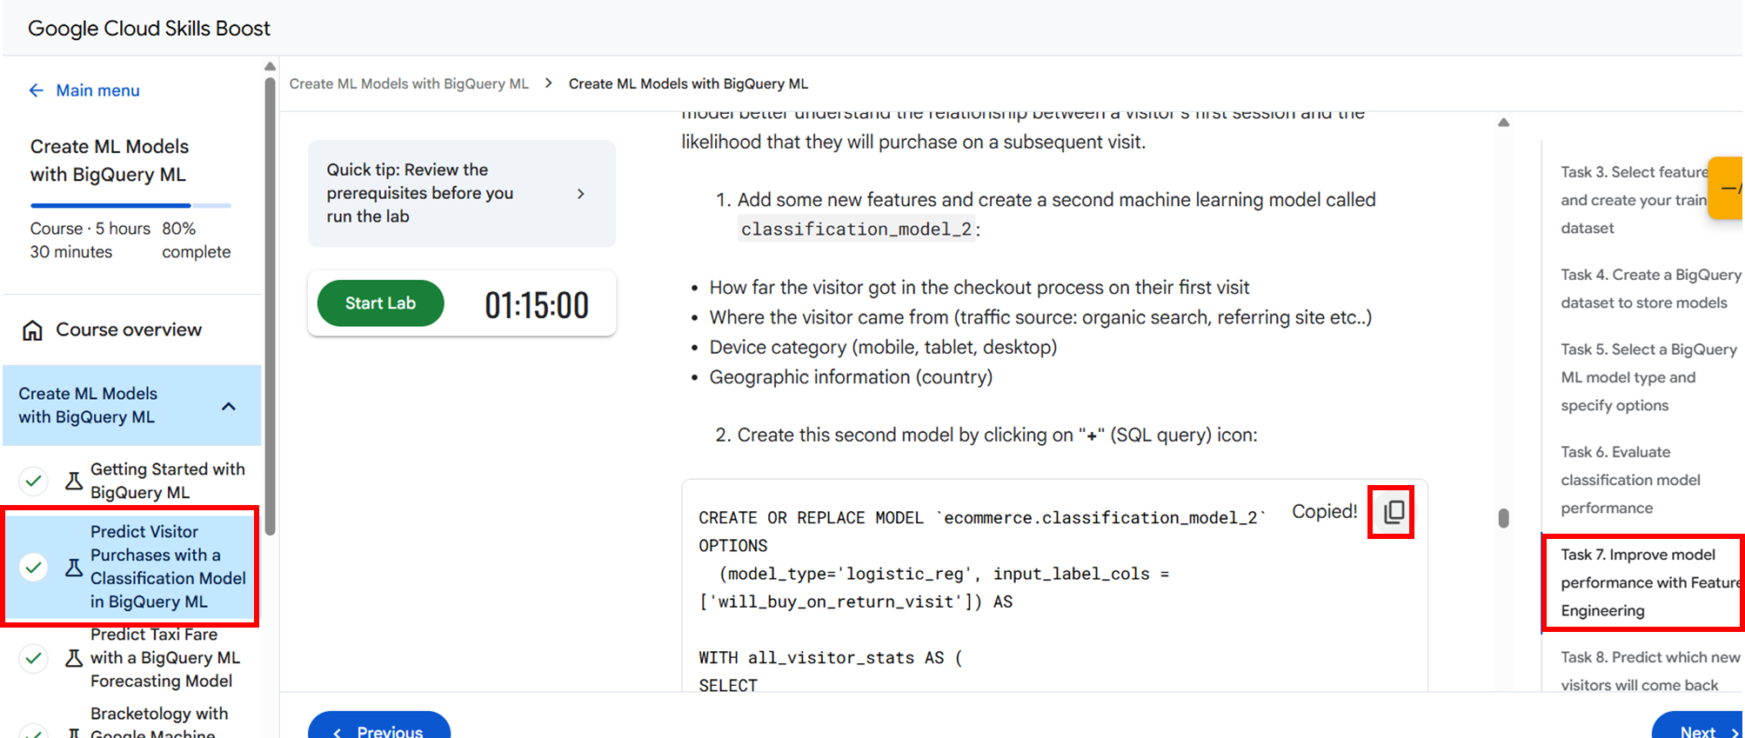Open Predict Taxi Fare Forecasting Model lab
The width and height of the screenshot is (1745, 738).
165,658
